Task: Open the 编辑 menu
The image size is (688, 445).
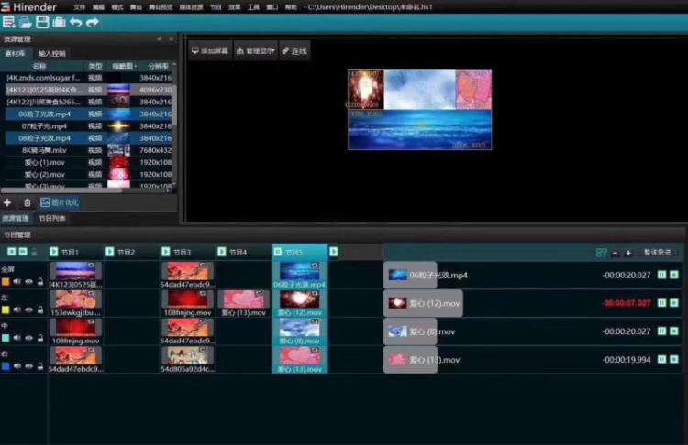Action: [x=99, y=7]
